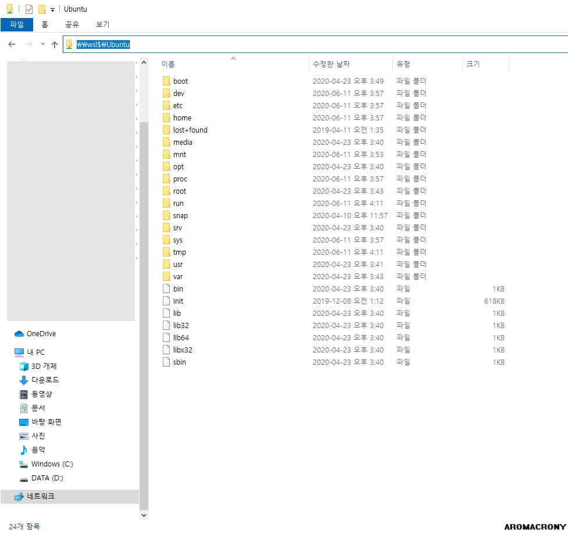Select the bin file icon
Viewport: 568px width, 534px height.
pos(166,289)
